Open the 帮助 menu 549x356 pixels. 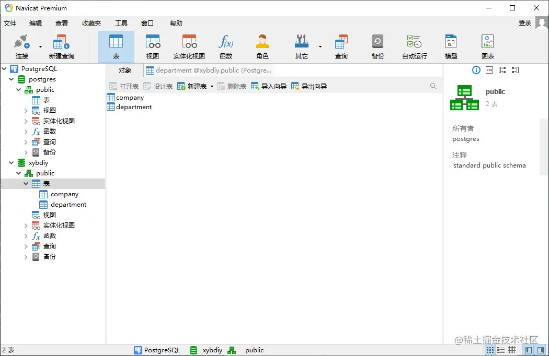click(176, 23)
